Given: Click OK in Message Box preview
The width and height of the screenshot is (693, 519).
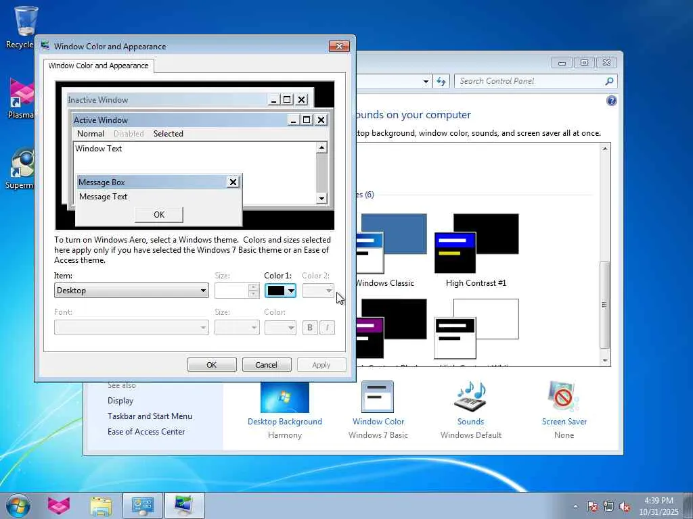Looking at the screenshot, I should tap(158, 214).
